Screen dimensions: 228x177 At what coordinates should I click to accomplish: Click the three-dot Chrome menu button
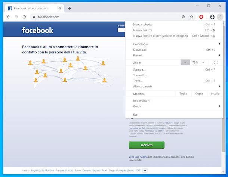point(220,17)
